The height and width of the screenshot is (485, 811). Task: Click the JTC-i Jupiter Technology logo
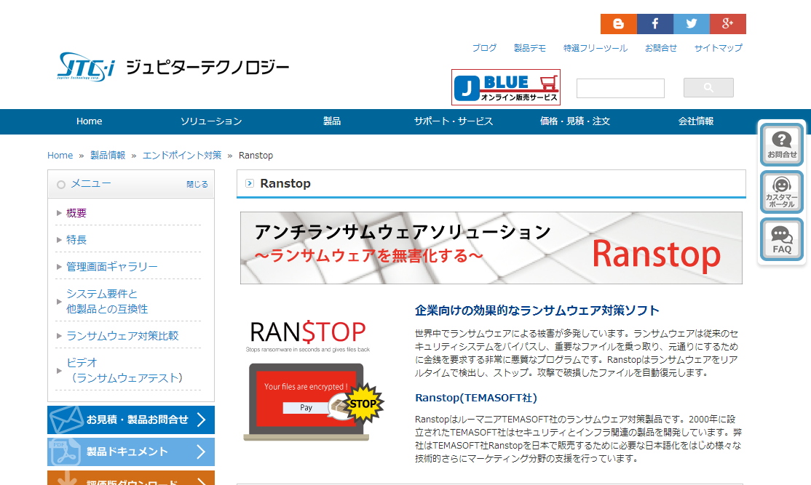173,67
